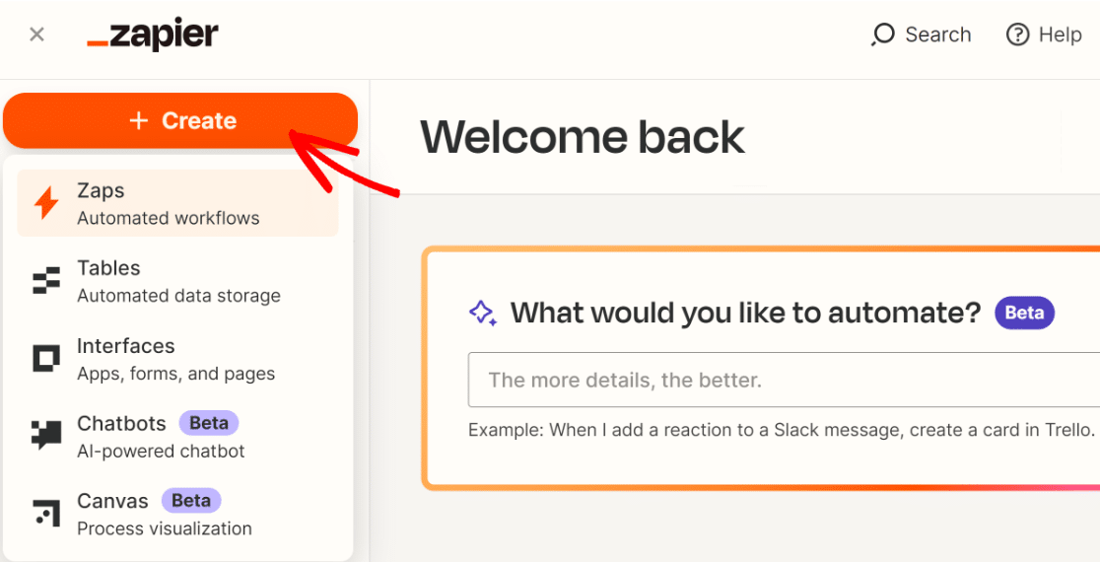Select Tables automated data storage
The image size is (1100, 562).
click(177, 281)
